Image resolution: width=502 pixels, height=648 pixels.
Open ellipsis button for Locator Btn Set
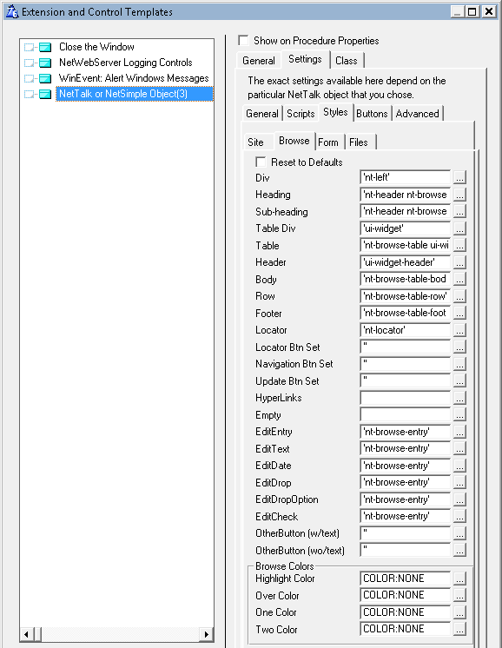(459, 347)
